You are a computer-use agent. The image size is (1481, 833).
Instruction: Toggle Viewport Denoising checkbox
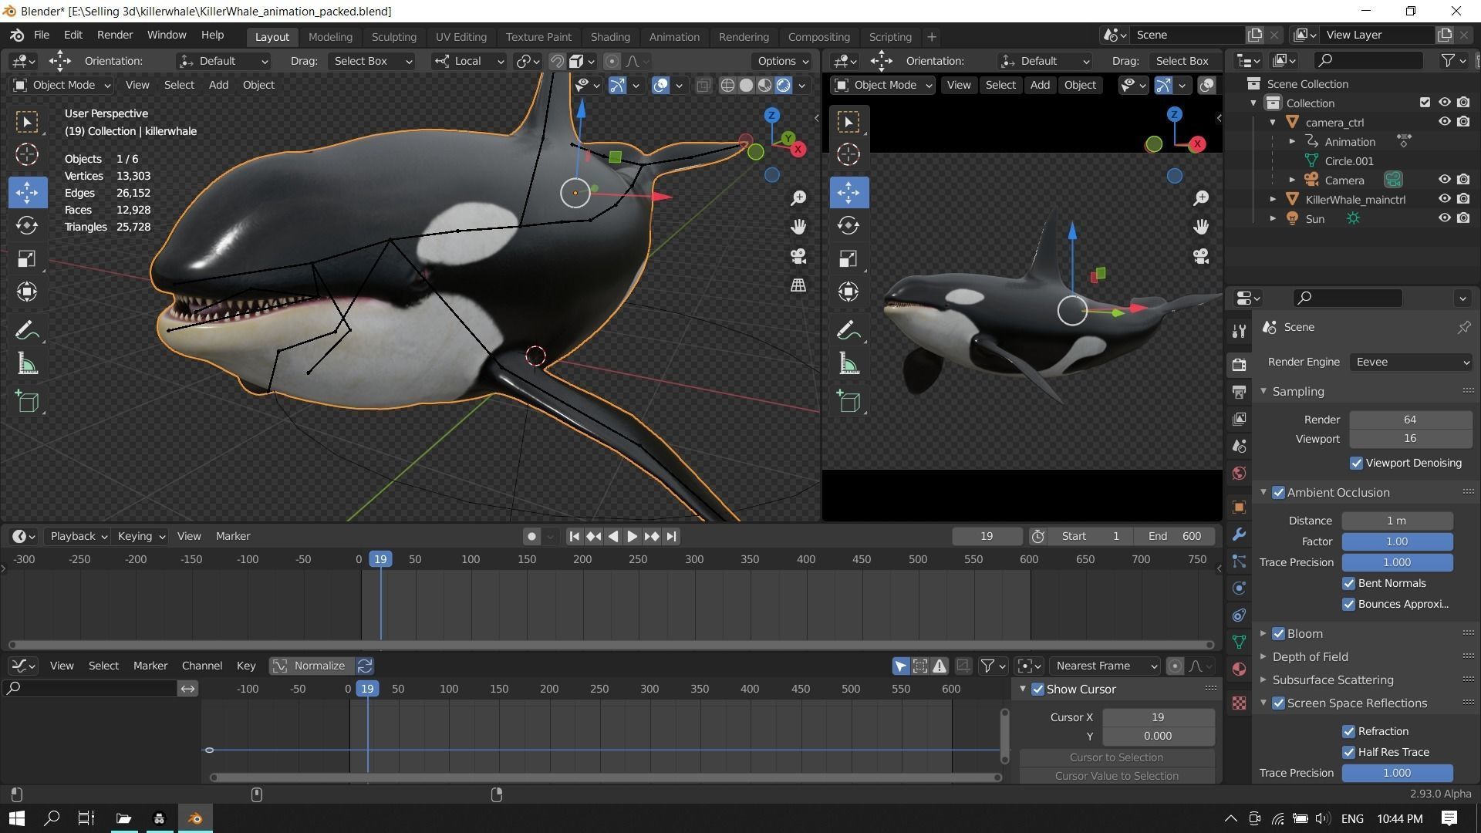1356,464
